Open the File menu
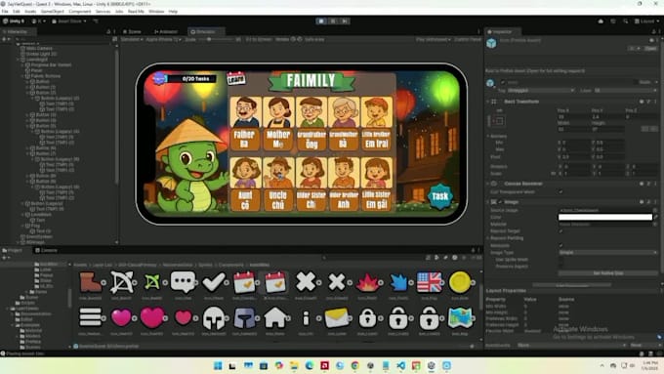Viewport: 664px width, 374px height. pos(5,12)
